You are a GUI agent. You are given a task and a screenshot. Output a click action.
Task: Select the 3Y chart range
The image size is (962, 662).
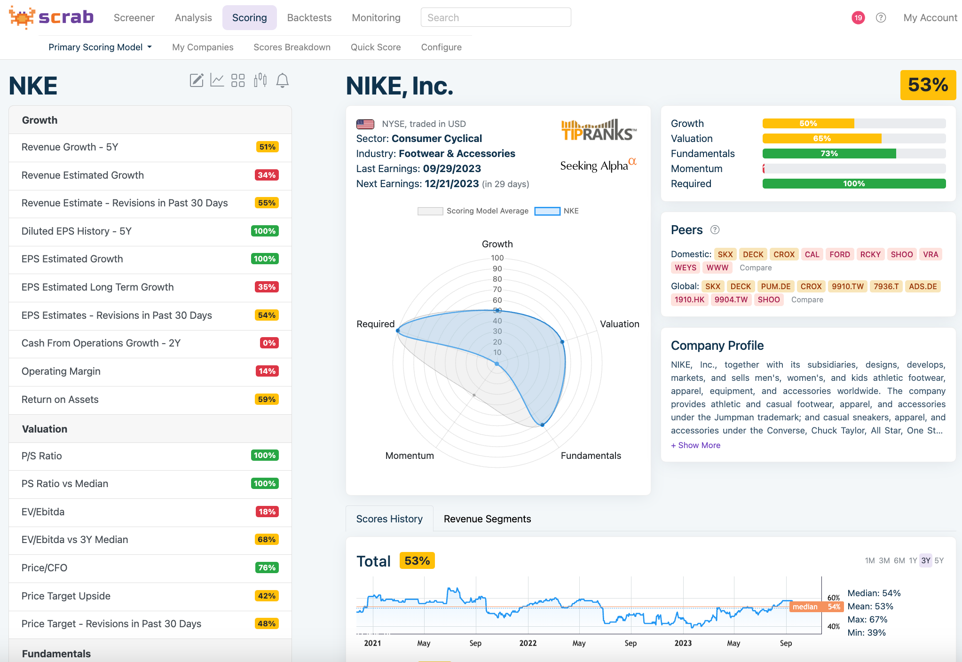926,560
